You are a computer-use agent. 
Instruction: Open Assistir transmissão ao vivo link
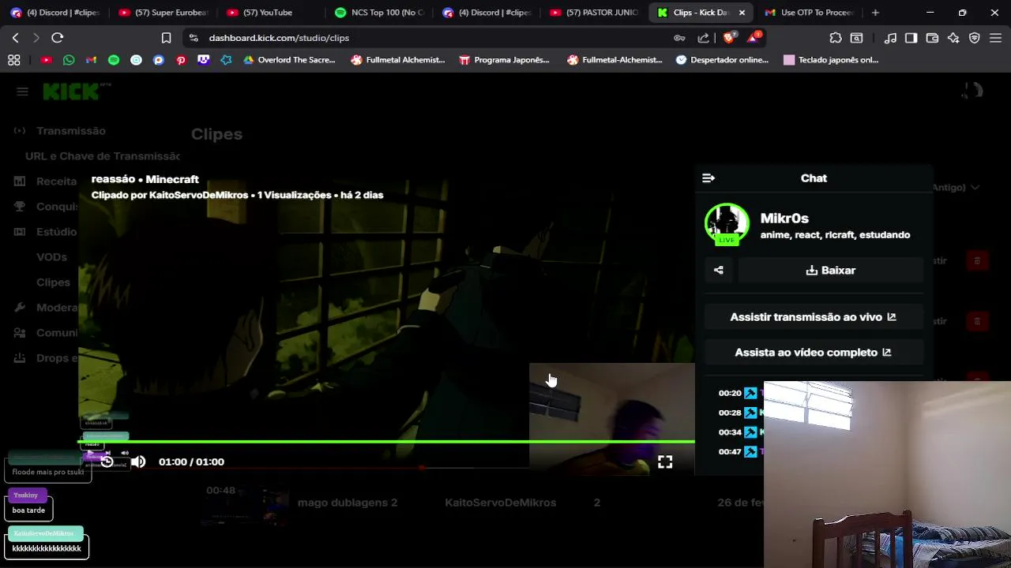tap(813, 317)
